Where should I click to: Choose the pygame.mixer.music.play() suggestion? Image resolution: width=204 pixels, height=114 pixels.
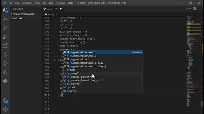click(x=103, y=66)
